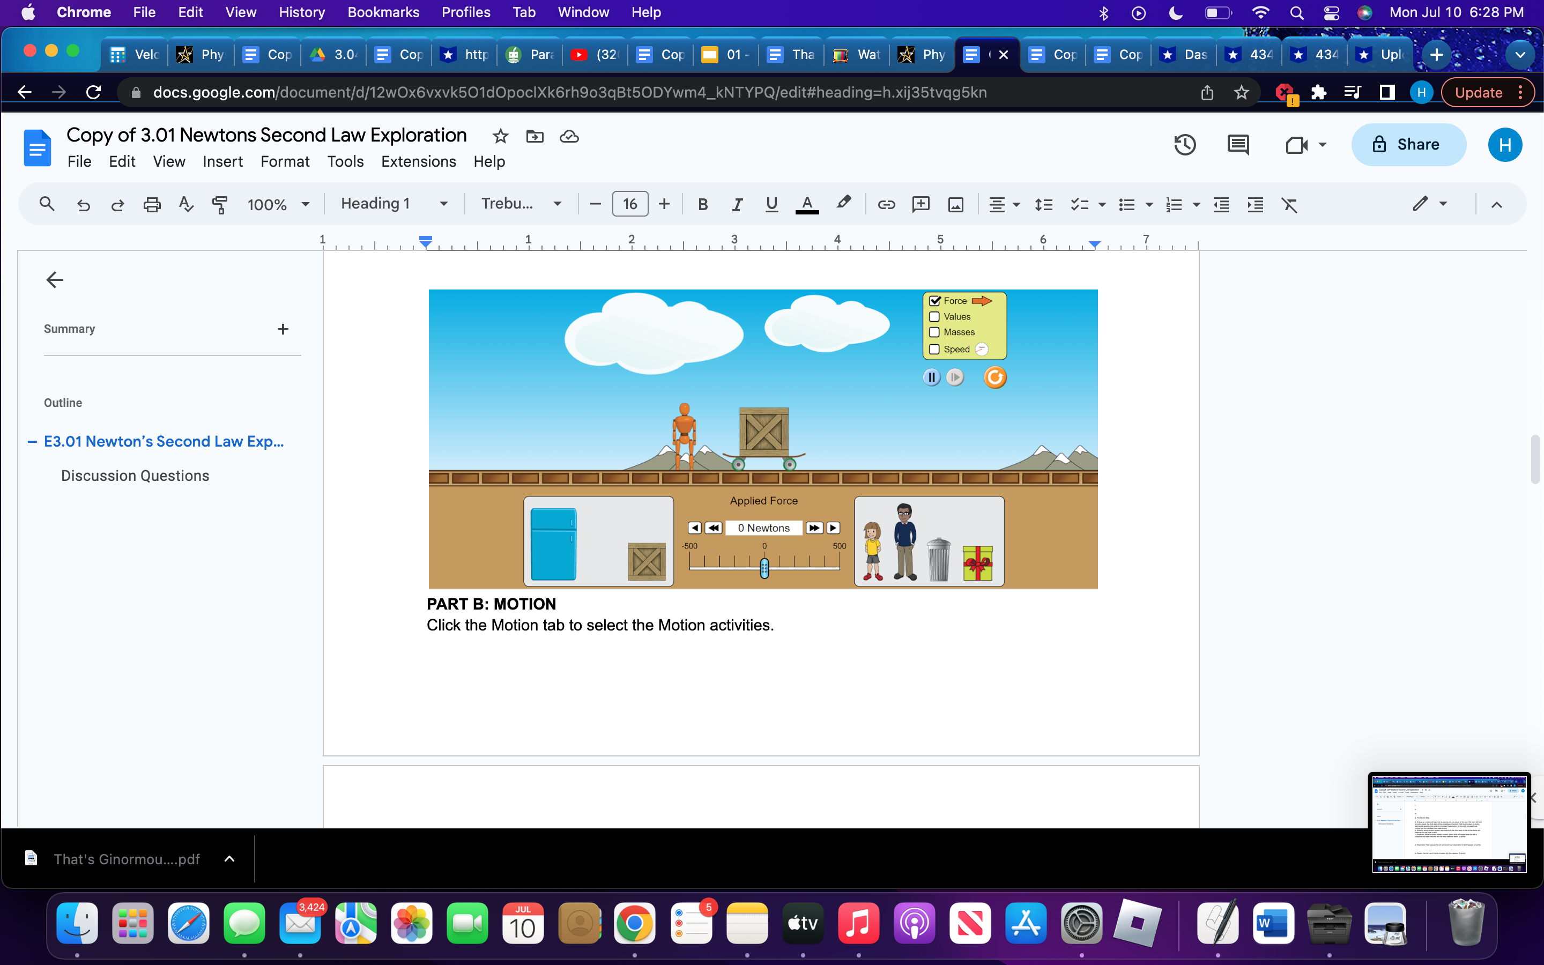Click the Print icon in toolbar

coord(152,204)
